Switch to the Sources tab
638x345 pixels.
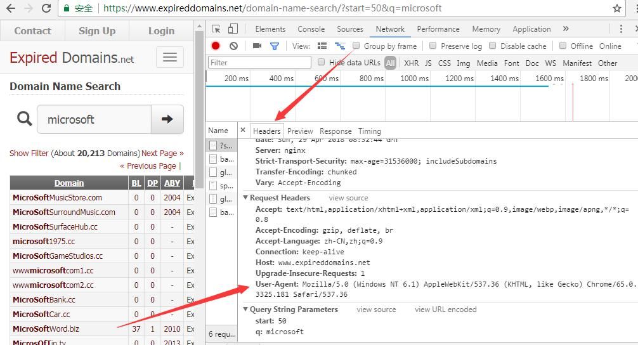(350, 29)
